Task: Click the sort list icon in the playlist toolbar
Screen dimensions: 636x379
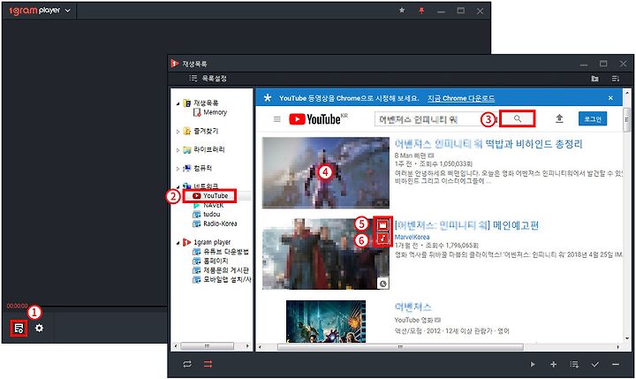Action: click(616, 79)
